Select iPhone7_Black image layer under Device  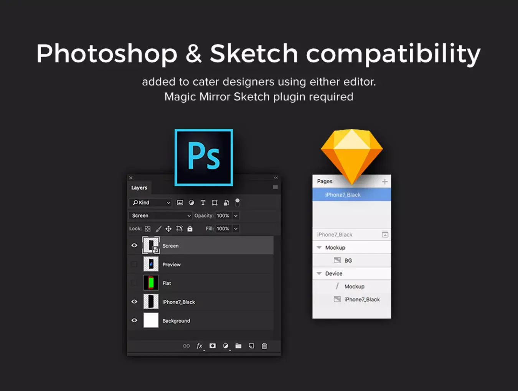point(352,299)
